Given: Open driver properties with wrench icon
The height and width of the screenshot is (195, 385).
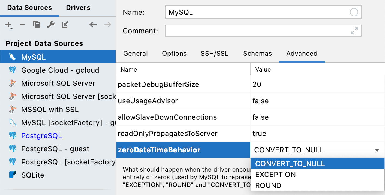Looking at the screenshot, I should pos(51,25).
